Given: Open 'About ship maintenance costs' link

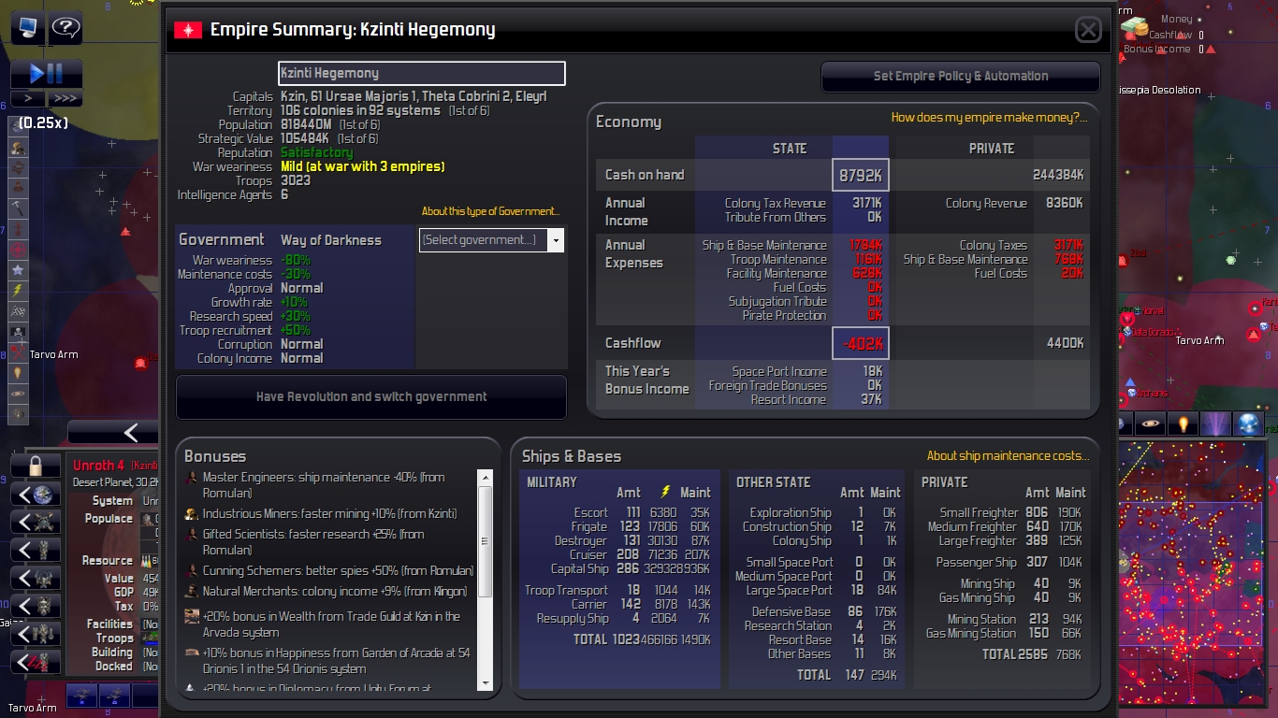Looking at the screenshot, I should 1008,456.
